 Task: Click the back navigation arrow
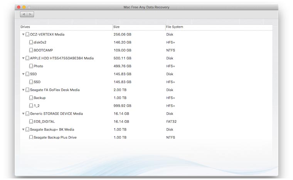[x=24, y=14]
